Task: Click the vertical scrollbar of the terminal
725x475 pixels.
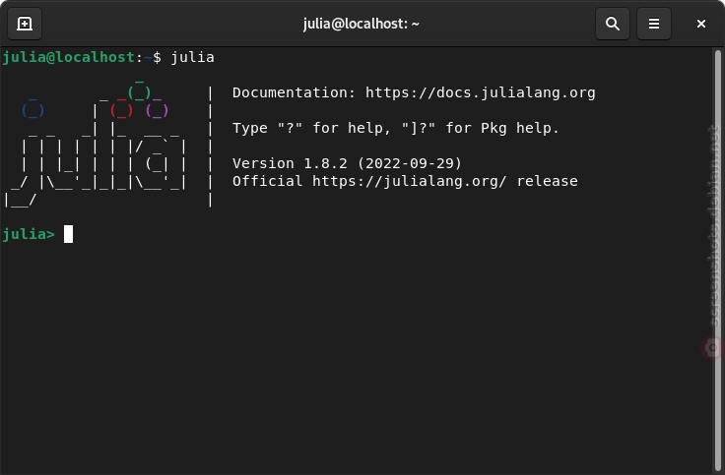Action: (x=717, y=260)
